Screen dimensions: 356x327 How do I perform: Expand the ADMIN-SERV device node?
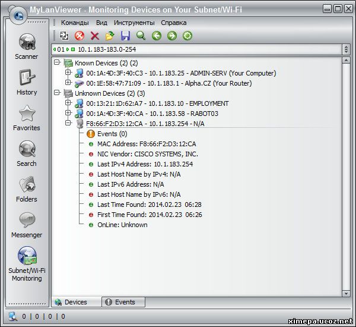click(68, 73)
